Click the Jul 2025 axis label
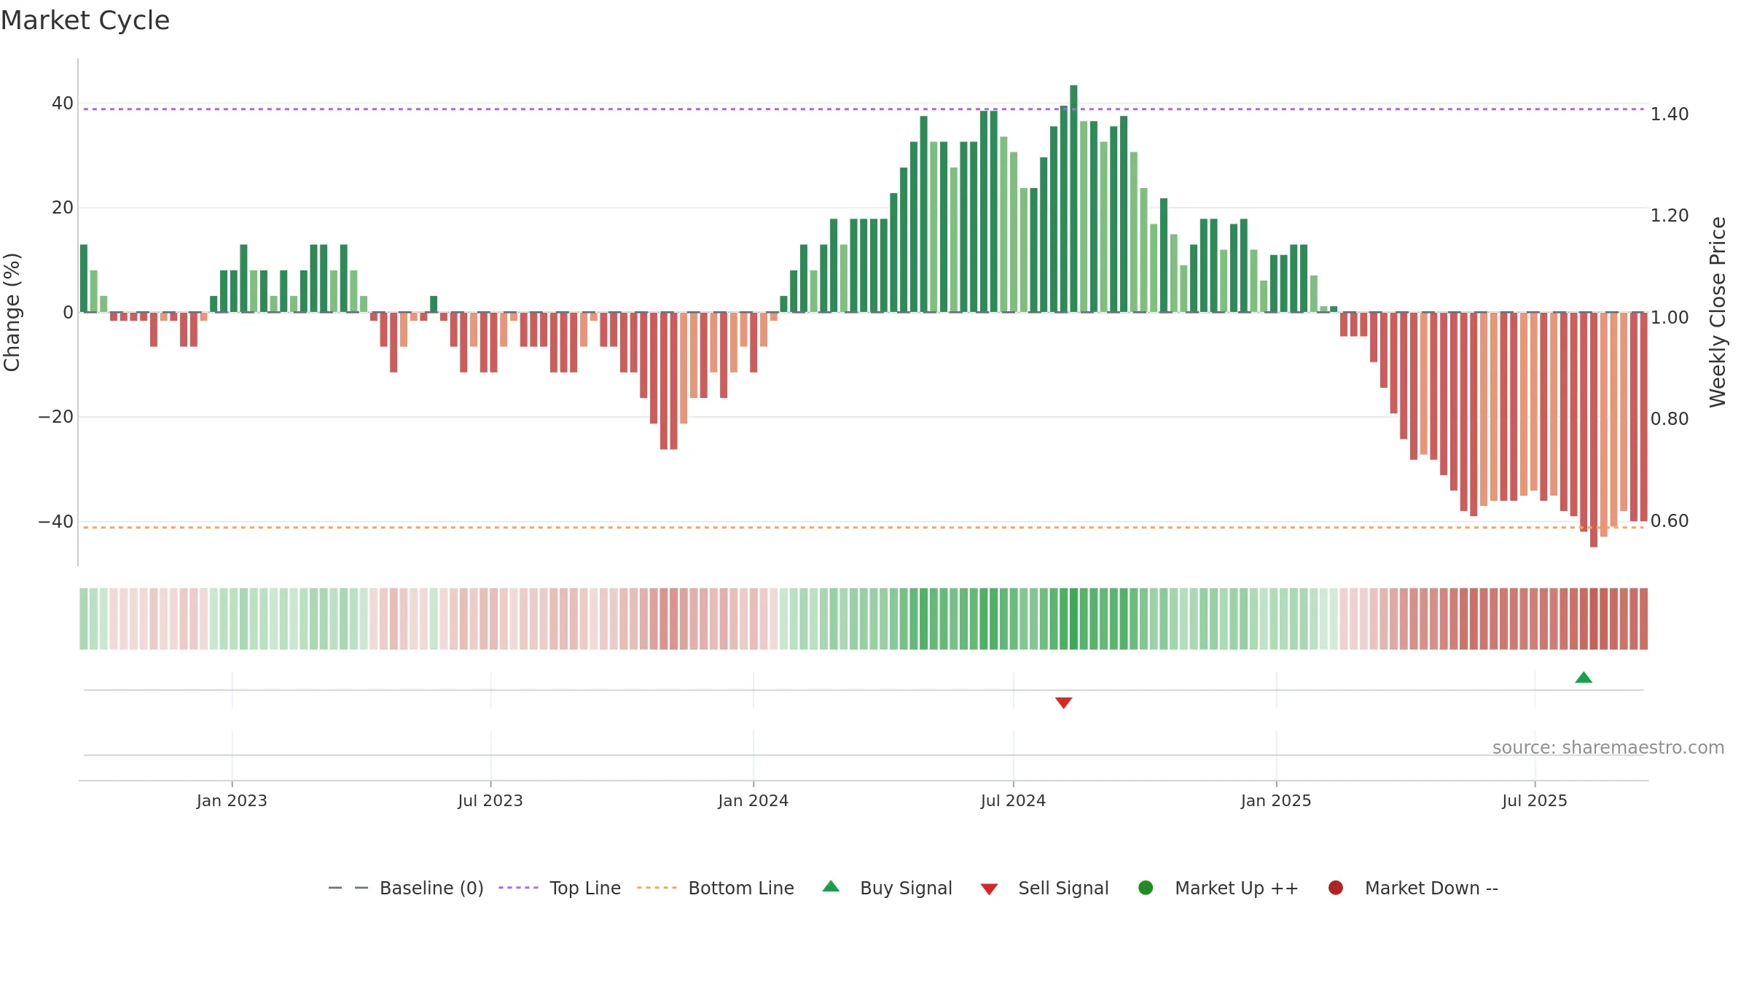Image resolution: width=1749 pixels, height=984 pixels. (x=1535, y=801)
